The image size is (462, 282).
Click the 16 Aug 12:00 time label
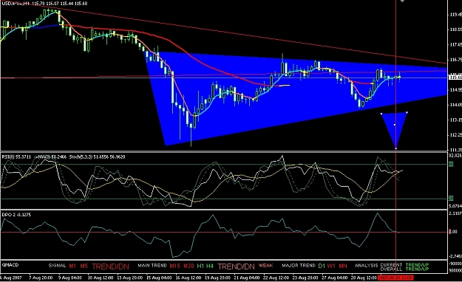tap(188, 278)
